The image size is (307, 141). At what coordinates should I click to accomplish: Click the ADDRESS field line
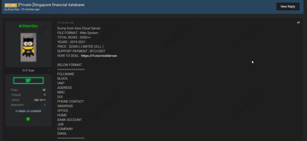pyautogui.click(x=64, y=88)
